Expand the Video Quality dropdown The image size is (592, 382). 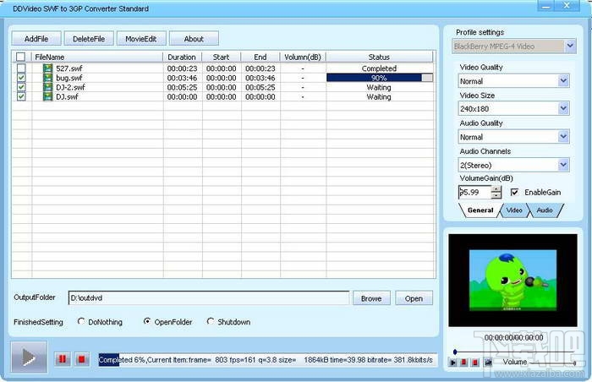563,81
